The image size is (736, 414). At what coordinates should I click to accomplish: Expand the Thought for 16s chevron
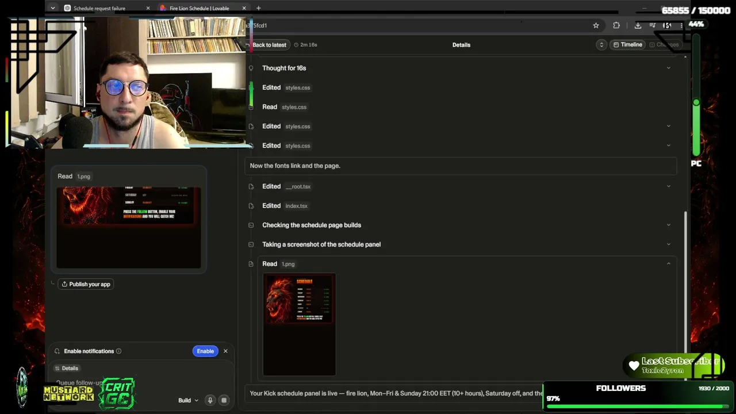tap(668, 68)
